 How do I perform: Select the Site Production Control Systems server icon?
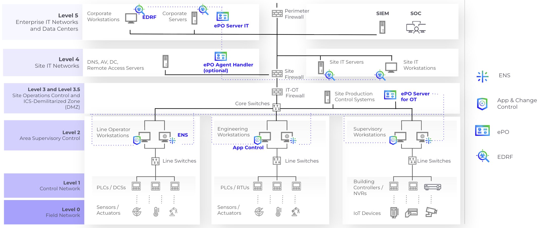(327, 97)
